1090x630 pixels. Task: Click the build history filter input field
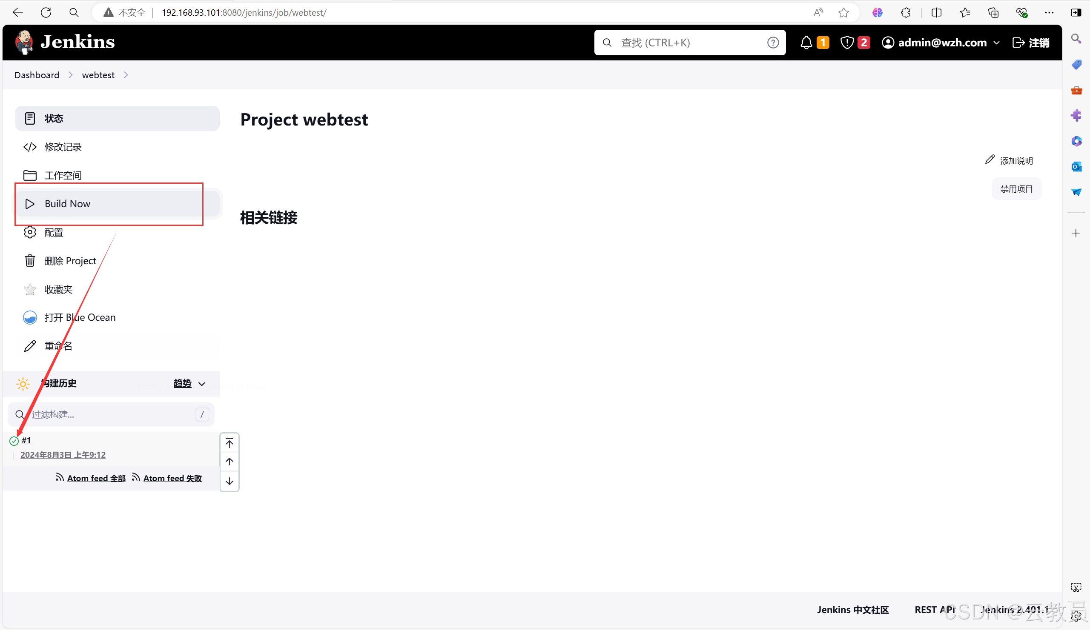click(112, 414)
